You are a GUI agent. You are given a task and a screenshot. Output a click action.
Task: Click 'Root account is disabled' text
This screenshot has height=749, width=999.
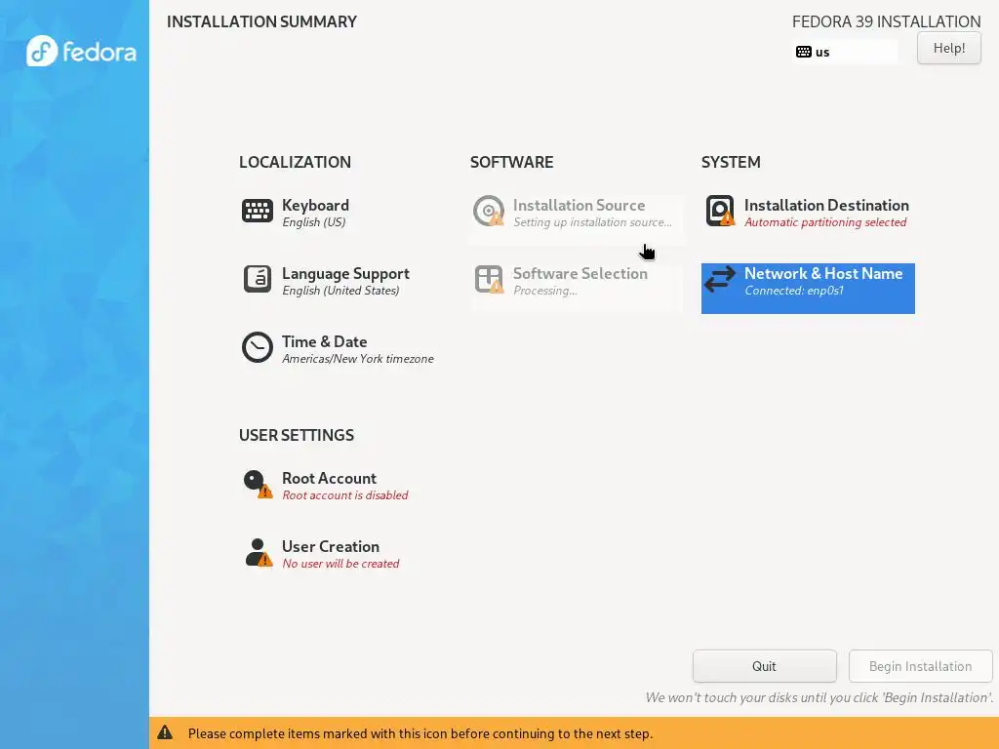(344, 495)
